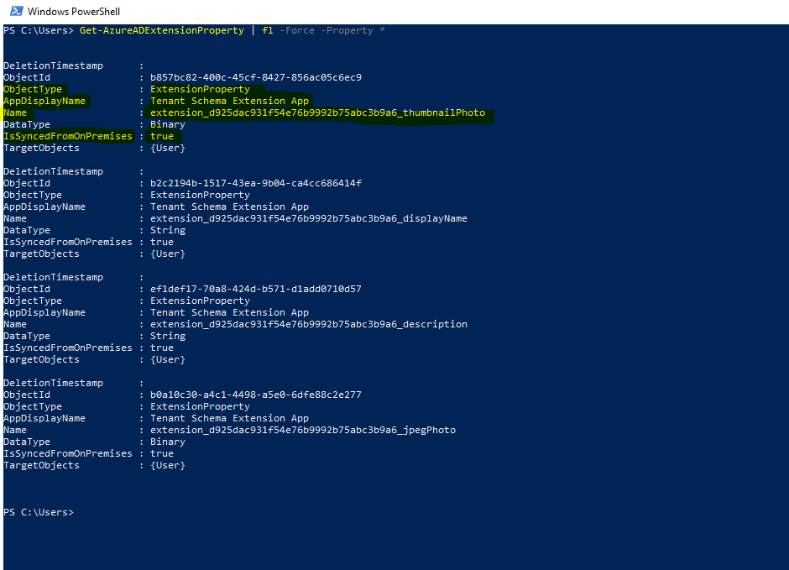789x570 pixels.
Task: Click the extension name ending in description
Action: (x=308, y=325)
